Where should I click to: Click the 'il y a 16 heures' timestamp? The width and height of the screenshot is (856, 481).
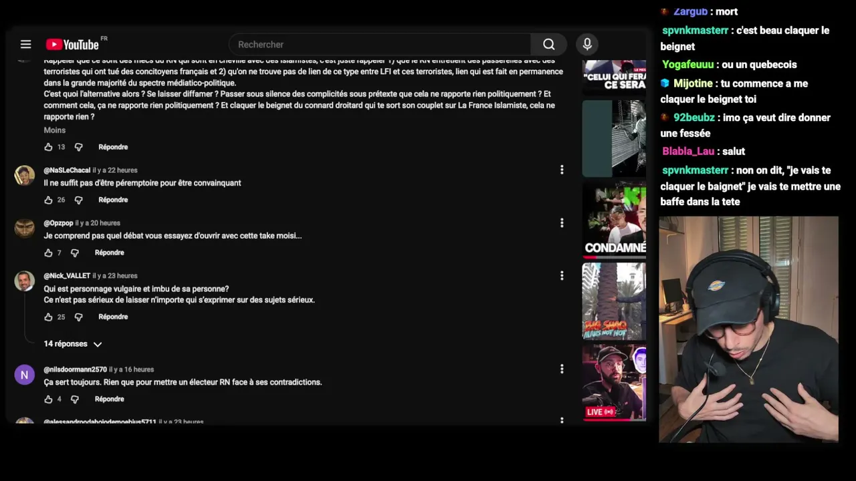pyautogui.click(x=132, y=369)
